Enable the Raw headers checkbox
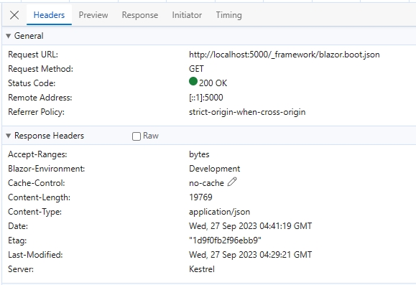 (x=137, y=136)
